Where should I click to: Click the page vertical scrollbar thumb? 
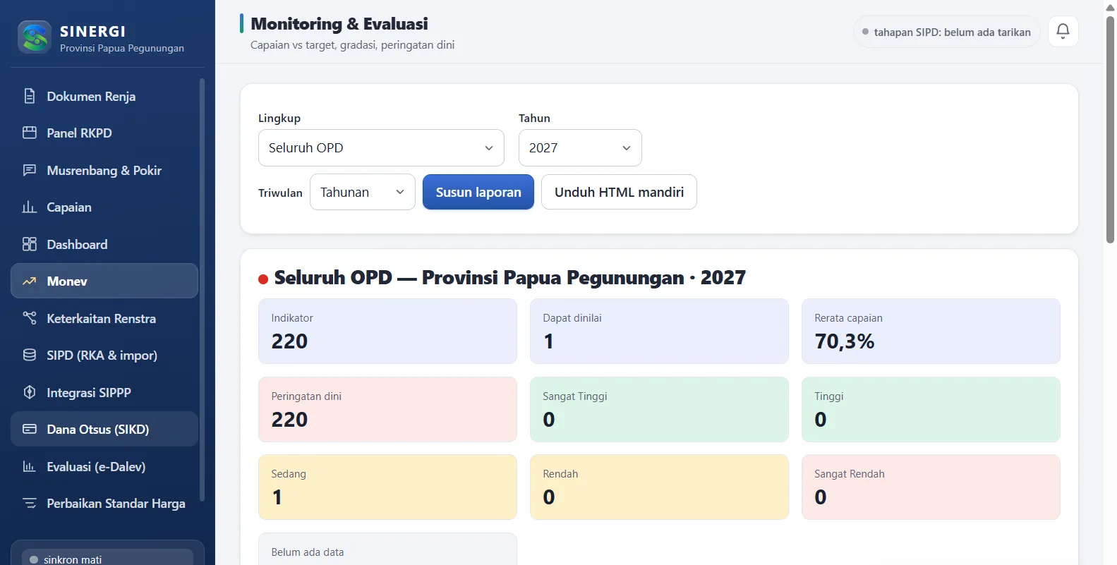[x=1110, y=129]
